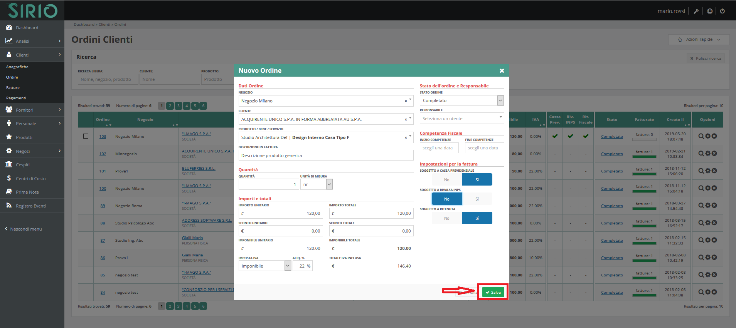Open Prima Nota menu item
The height and width of the screenshot is (328, 736).
27,192
